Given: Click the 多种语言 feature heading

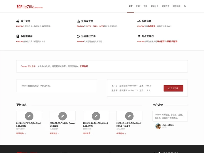Looking at the screenshot, I should click(146, 21).
